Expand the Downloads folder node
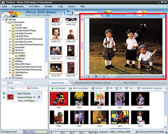Screen dimensions: 168x134 coord(10,47)
